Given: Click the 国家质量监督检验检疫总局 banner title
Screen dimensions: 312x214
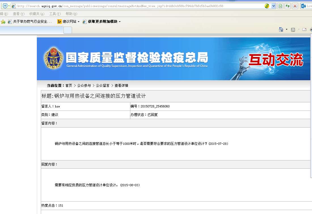Looking at the screenshot, I should coord(137,58).
